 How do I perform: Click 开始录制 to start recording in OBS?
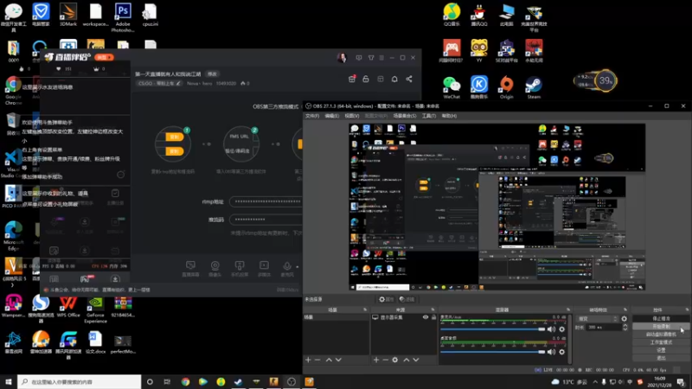click(x=661, y=327)
